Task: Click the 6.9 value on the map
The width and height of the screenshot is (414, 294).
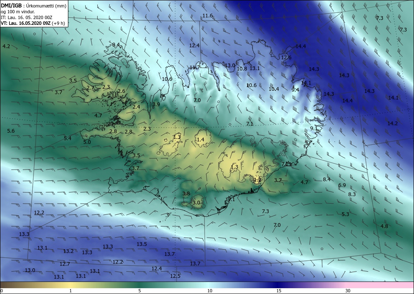Action: tap(342, 185)
